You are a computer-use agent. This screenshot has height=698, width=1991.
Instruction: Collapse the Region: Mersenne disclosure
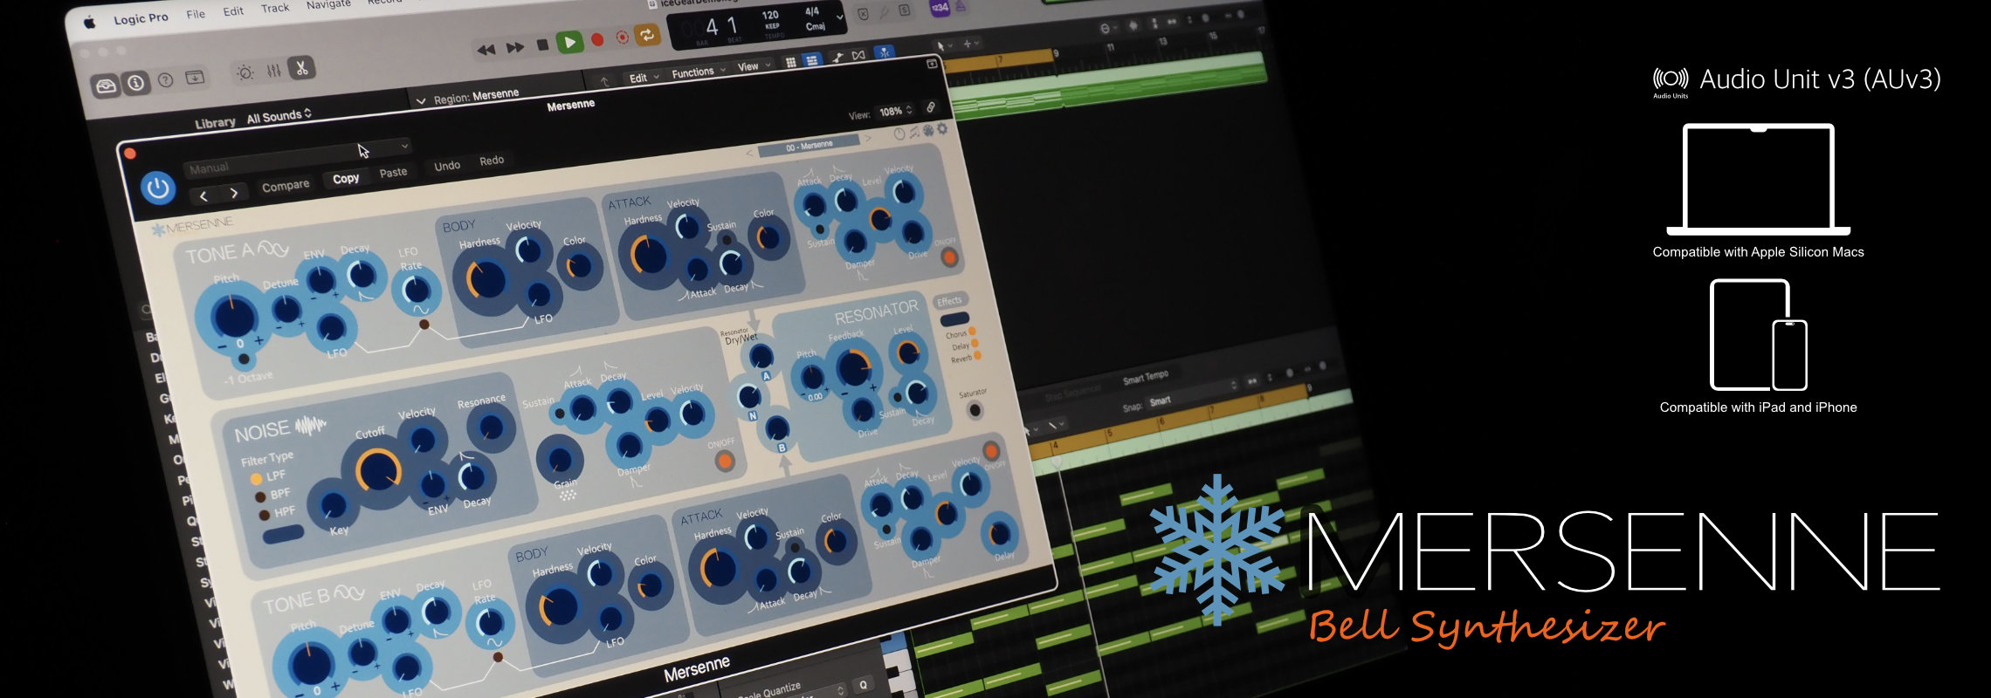pyautogui.click(x=421, y=101)
